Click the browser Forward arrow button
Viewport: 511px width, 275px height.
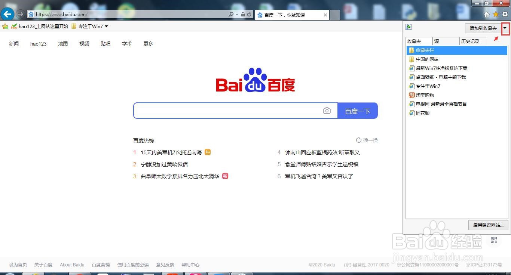[x=21, y=15]
